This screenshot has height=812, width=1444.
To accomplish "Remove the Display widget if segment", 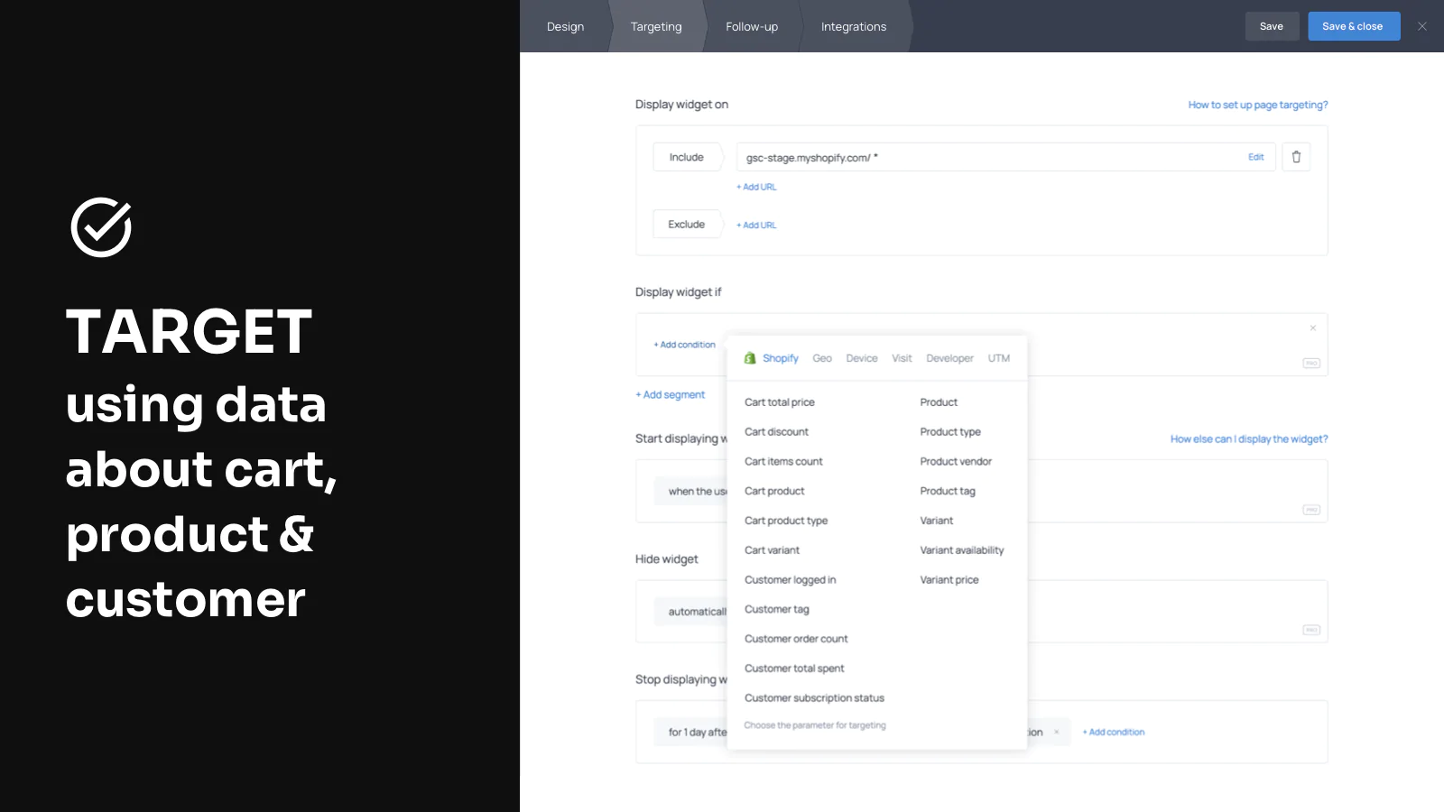I will pyautogui.click(x=1312, y=328).
